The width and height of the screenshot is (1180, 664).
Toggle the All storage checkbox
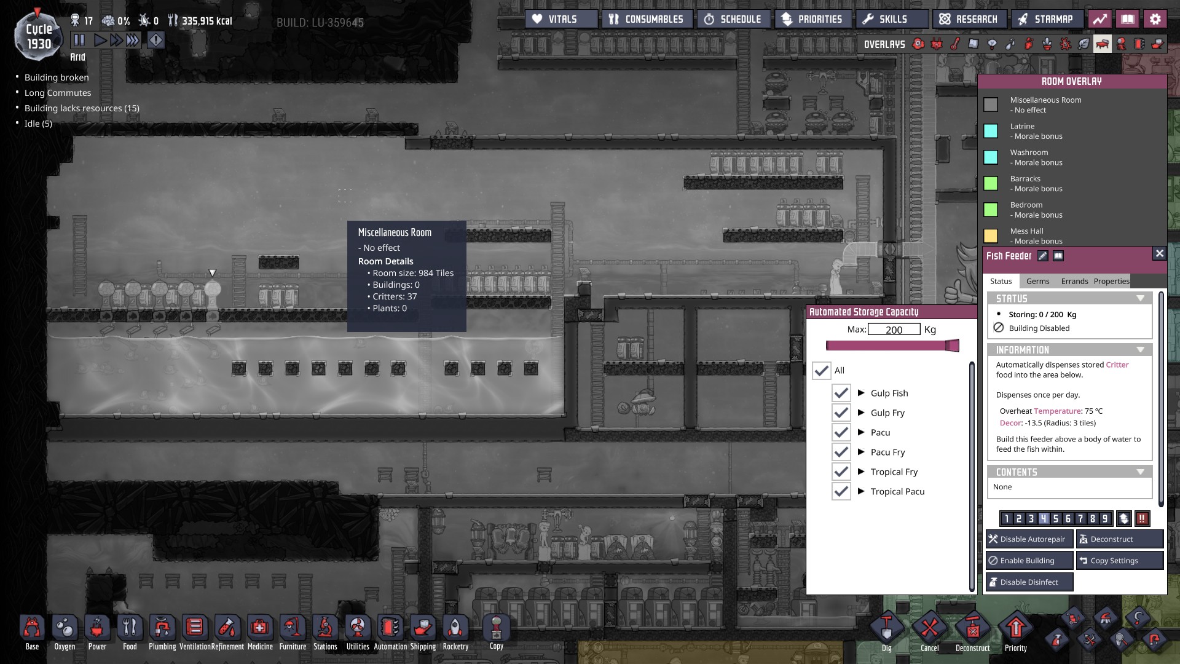821,371
